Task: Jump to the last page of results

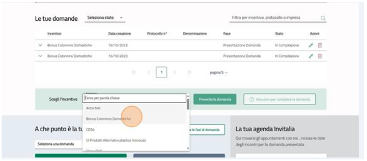Action: 189,73
